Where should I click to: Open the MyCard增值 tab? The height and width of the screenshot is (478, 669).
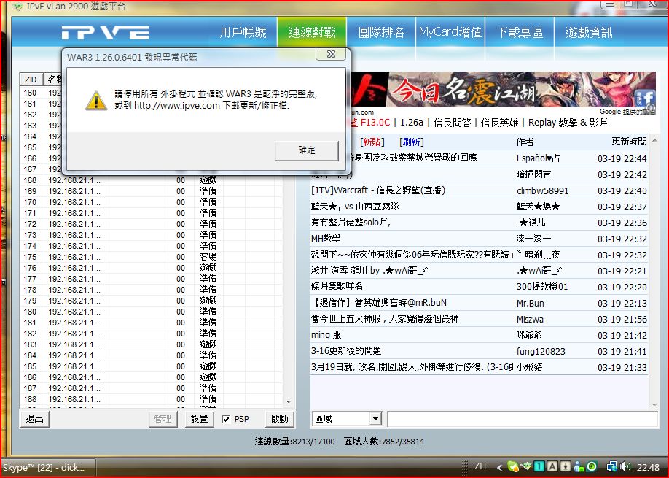click(450, 33)
